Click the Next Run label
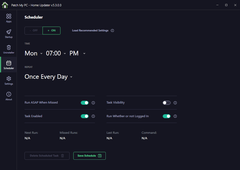The height and width of the screenshot is (170, 240). click(x=31, y=133)
